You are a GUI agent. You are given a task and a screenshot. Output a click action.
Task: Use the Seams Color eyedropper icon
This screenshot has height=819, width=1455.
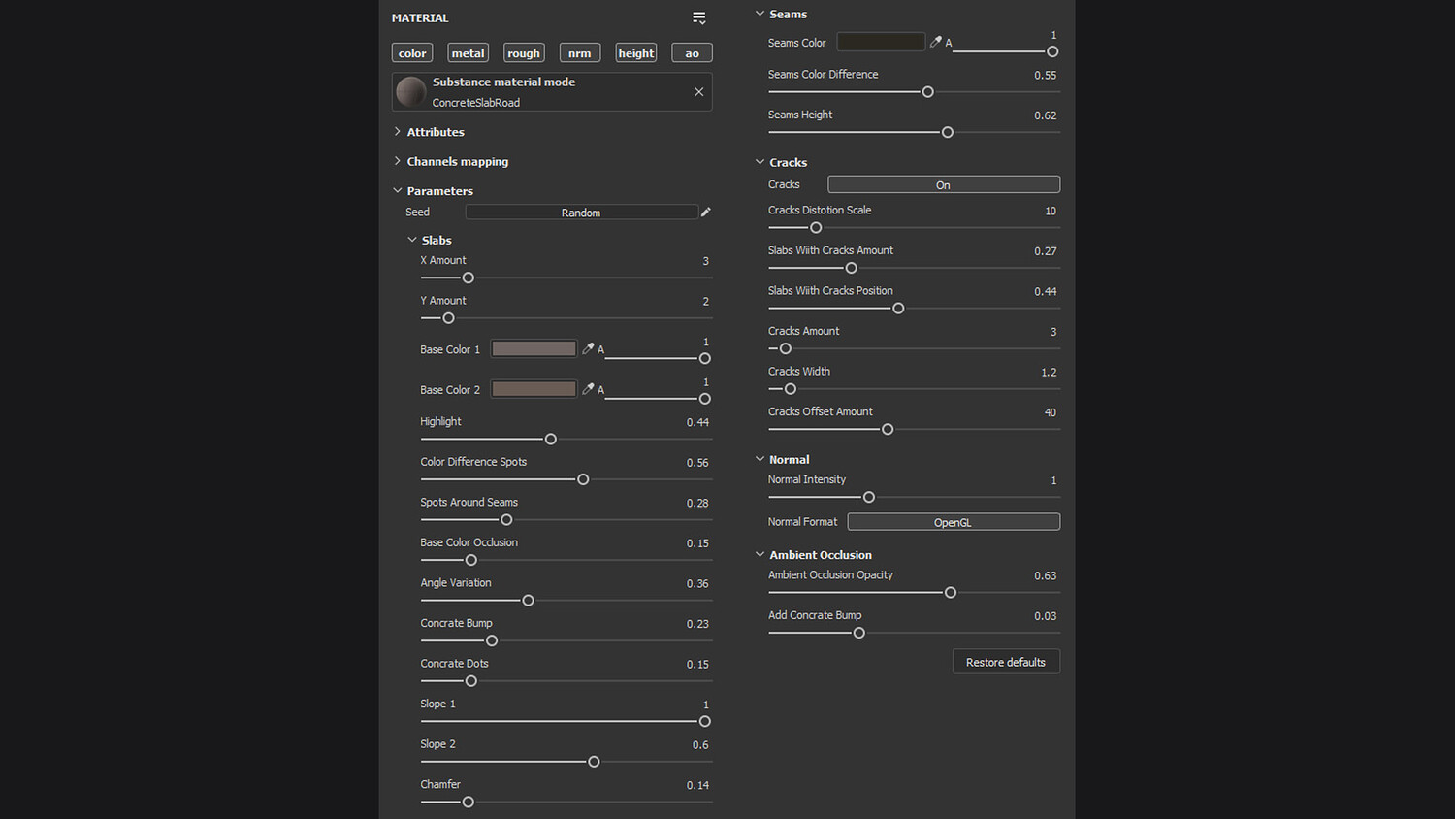(x=936, y=42)
